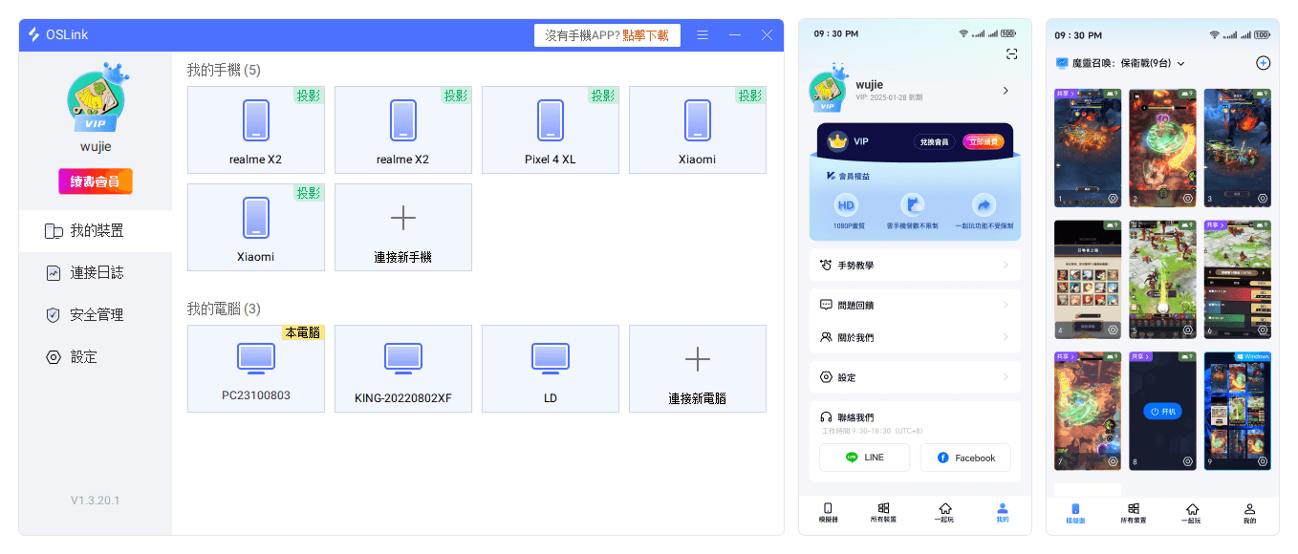Switch to 連接日誌 in the sidebar
The height and width of the screenshot is (554, 1298).
point(96,273)
